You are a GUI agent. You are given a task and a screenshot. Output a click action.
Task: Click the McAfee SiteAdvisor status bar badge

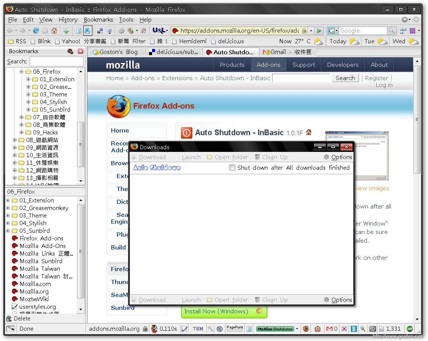point(275,329)
